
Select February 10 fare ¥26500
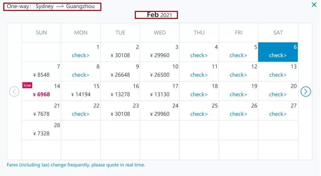(x=160, y=75)
